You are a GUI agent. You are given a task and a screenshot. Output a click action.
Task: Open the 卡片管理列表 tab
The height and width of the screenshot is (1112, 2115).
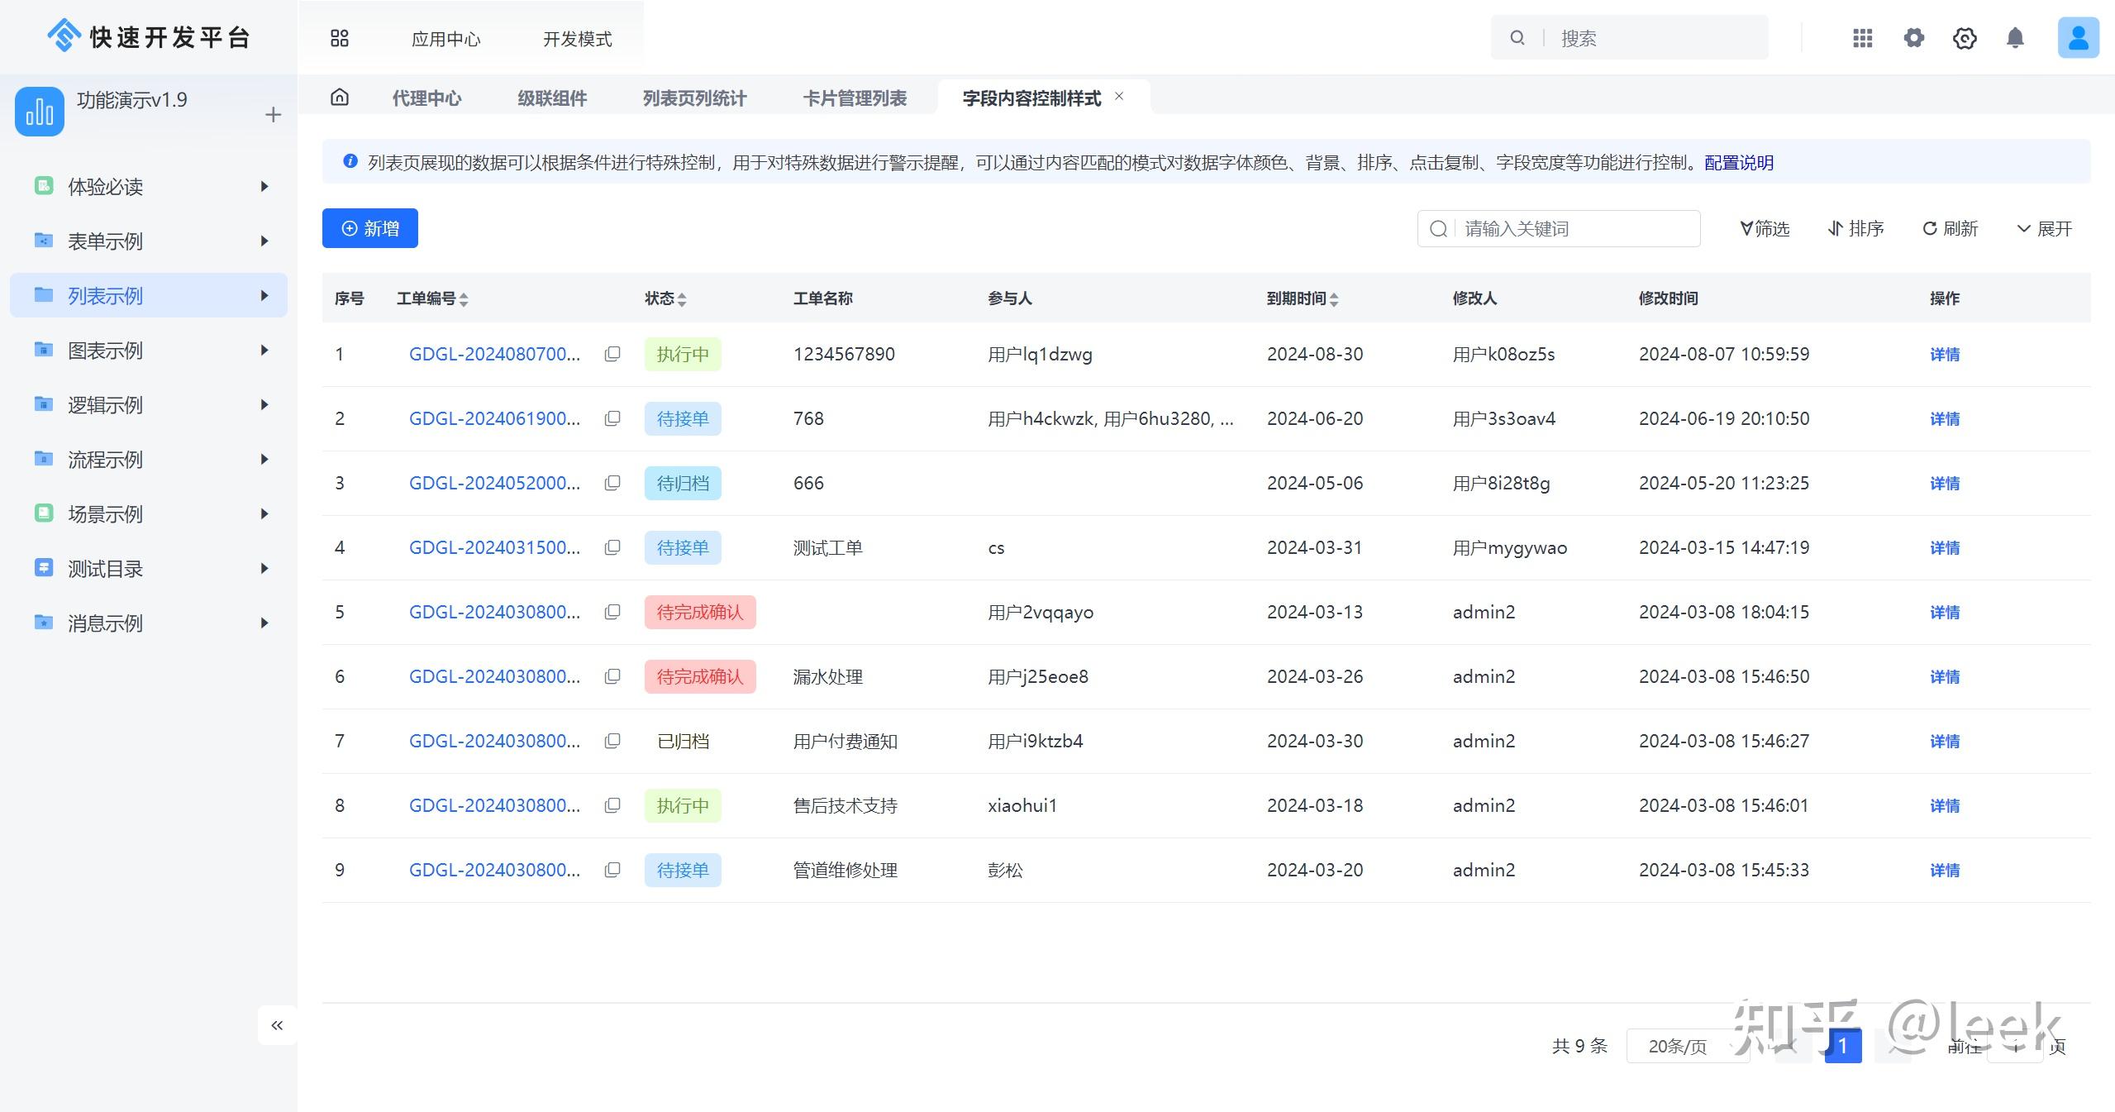pos(855,98)
